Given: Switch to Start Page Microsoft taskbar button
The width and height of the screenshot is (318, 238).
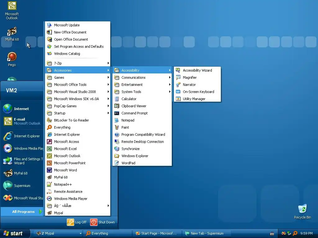Looking at the screenshot, I should click(157, 233).
